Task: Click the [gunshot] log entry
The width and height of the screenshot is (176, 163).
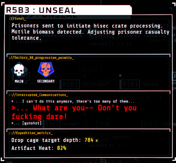Action: pos(32,123)
